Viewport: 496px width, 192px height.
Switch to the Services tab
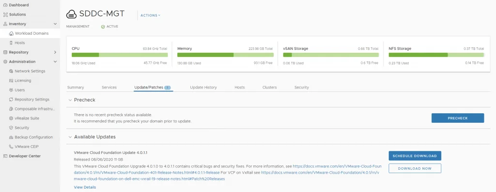109,88
